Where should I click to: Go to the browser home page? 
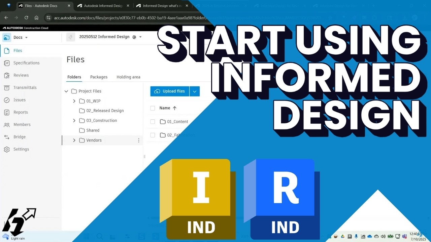[x=36, y=17]
